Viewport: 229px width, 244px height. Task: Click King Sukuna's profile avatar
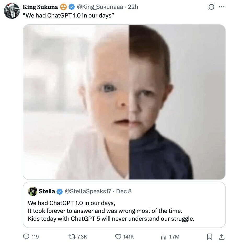pyautogui.click(x=12, y=11)
